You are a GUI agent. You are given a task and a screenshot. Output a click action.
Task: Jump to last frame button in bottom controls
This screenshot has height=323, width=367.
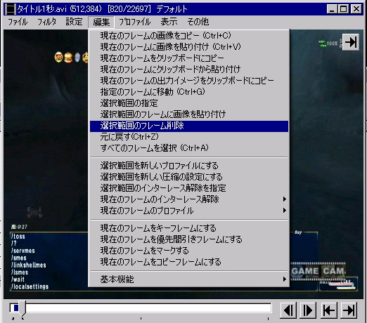pos(349,310)
